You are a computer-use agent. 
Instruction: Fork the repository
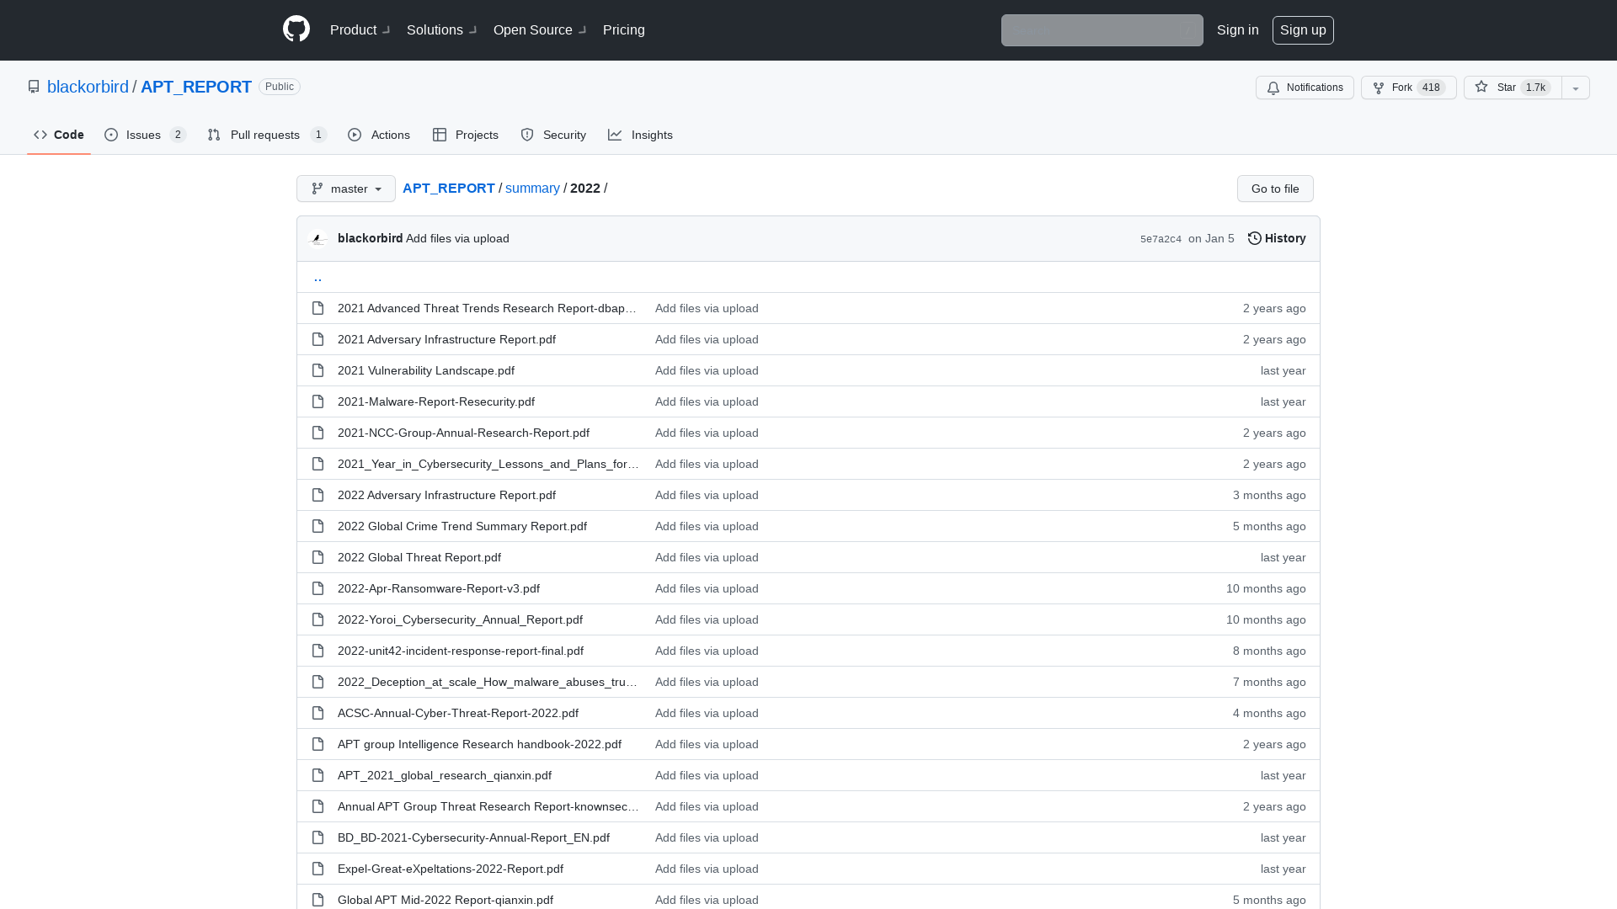(x=1409, y=88)
